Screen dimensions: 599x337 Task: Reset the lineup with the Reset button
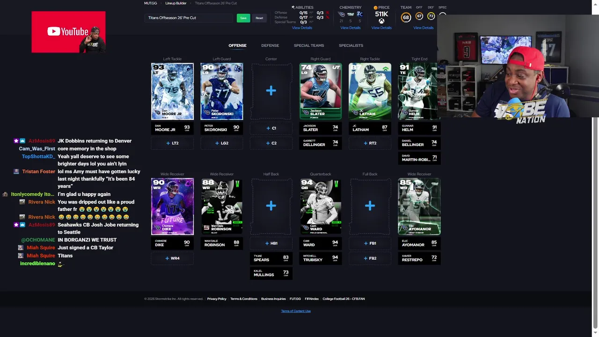tap(259, 18)
